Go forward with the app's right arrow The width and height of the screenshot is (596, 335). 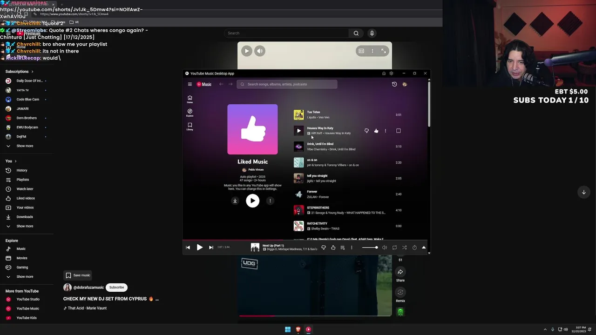pyautogui.click(x=230, y=84)
